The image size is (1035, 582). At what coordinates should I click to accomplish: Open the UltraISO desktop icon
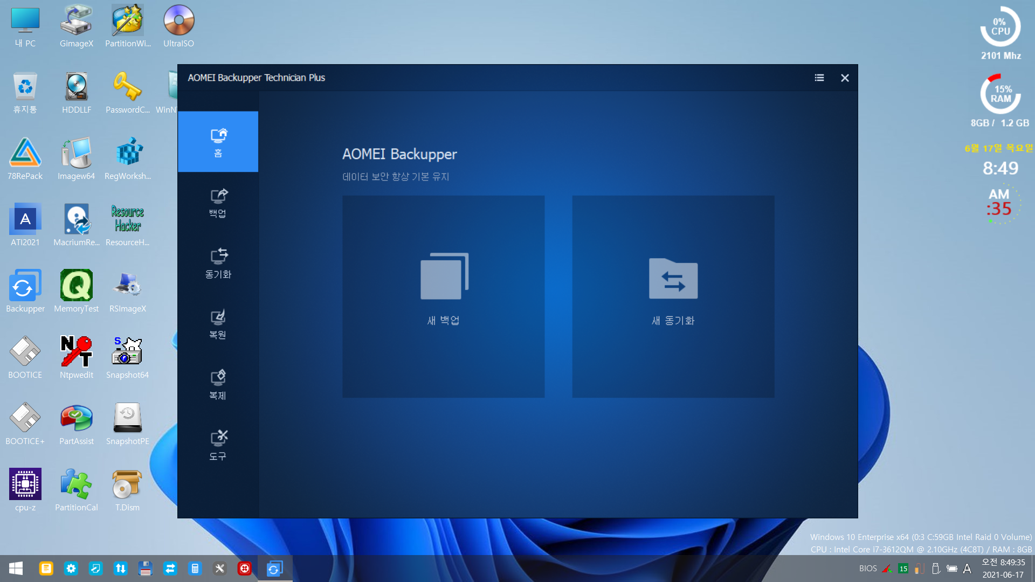(178, 27)
